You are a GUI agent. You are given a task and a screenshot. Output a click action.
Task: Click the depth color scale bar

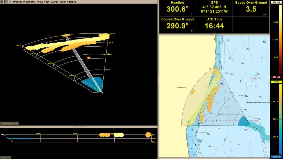point(281,119)
